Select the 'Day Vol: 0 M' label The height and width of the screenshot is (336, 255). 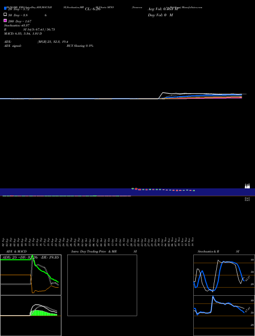(160, 15)
